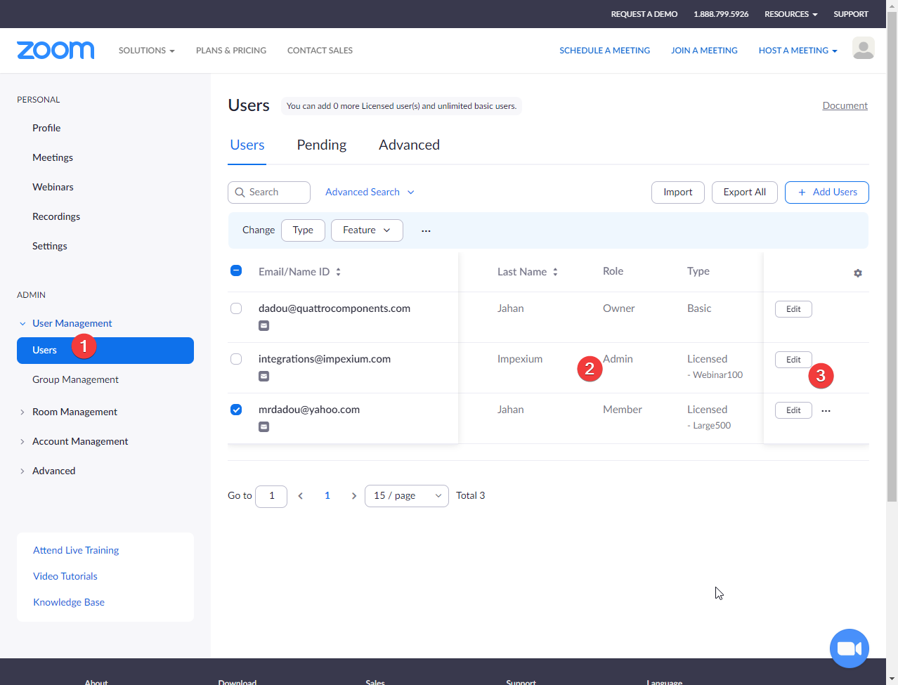Edit integrations@impexium.com user

pos(793,360)
